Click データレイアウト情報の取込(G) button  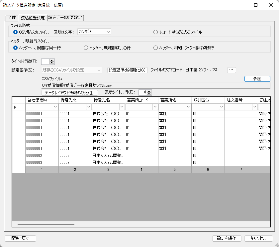(69, 93)
